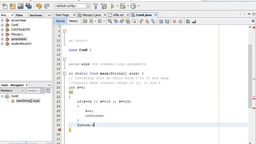Jump to Last Edit location

85,21
